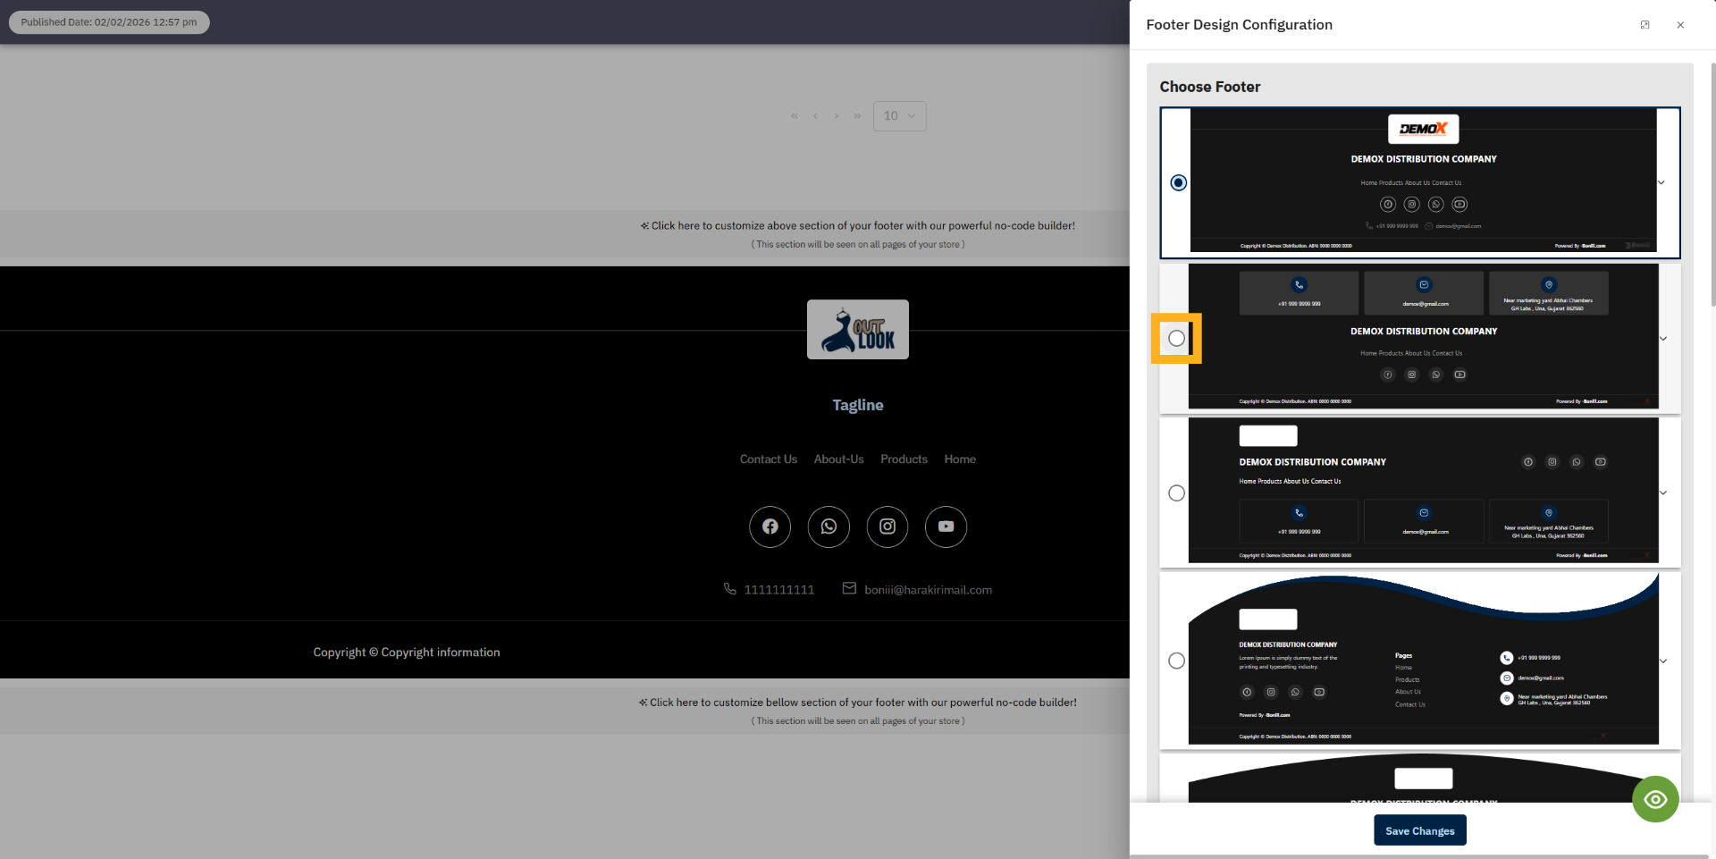Screen dimensions: 1716x859
Task: Open the green eye preview icon
Action: 1655,798
